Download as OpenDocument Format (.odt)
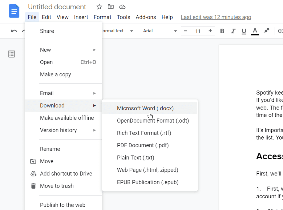The width and height of the screenshot is (283, 210). [x=150, y=120]
